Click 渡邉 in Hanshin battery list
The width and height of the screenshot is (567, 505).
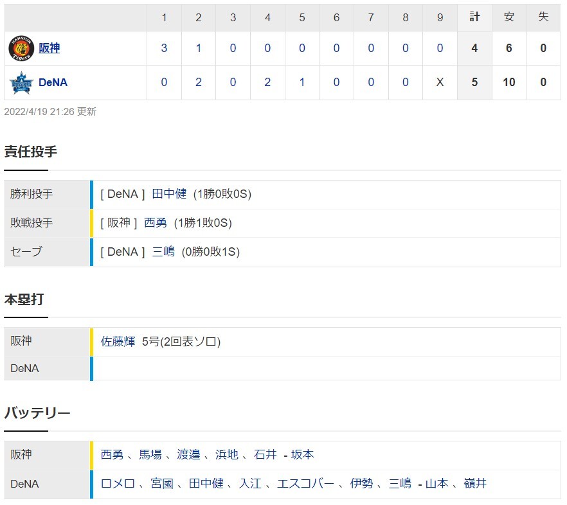click(188, 454)
